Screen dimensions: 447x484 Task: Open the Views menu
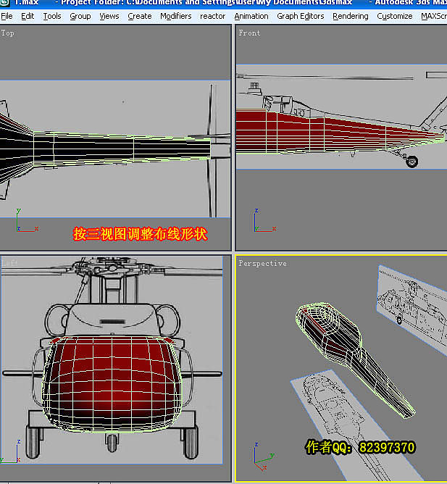(x=109, y=16)
